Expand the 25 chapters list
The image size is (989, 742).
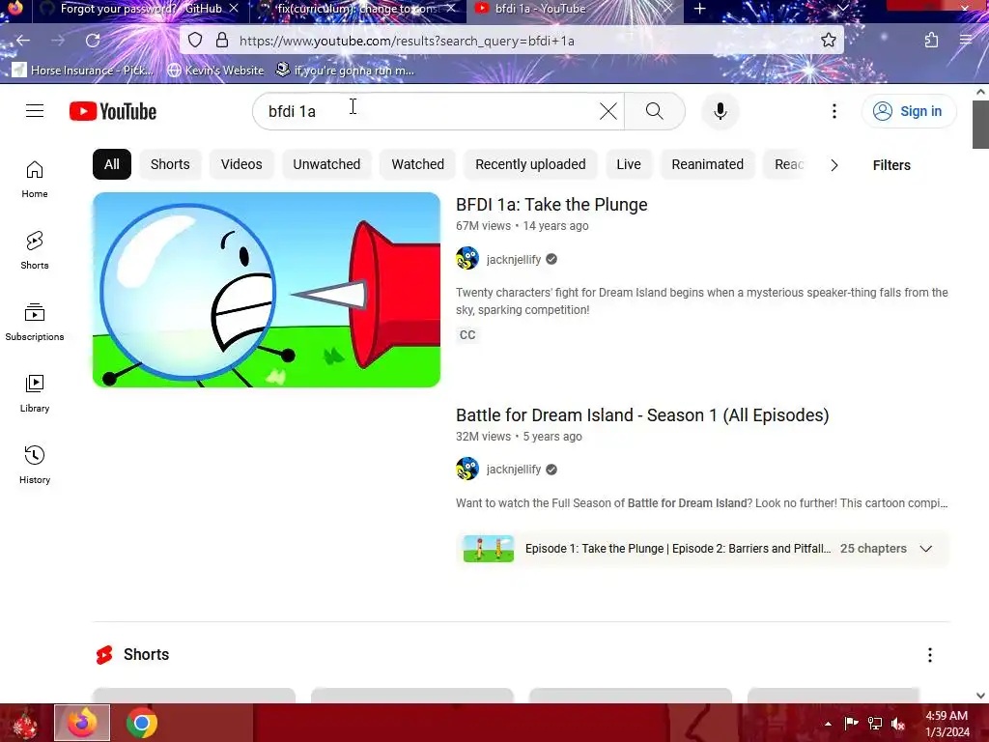coord(925,549)
